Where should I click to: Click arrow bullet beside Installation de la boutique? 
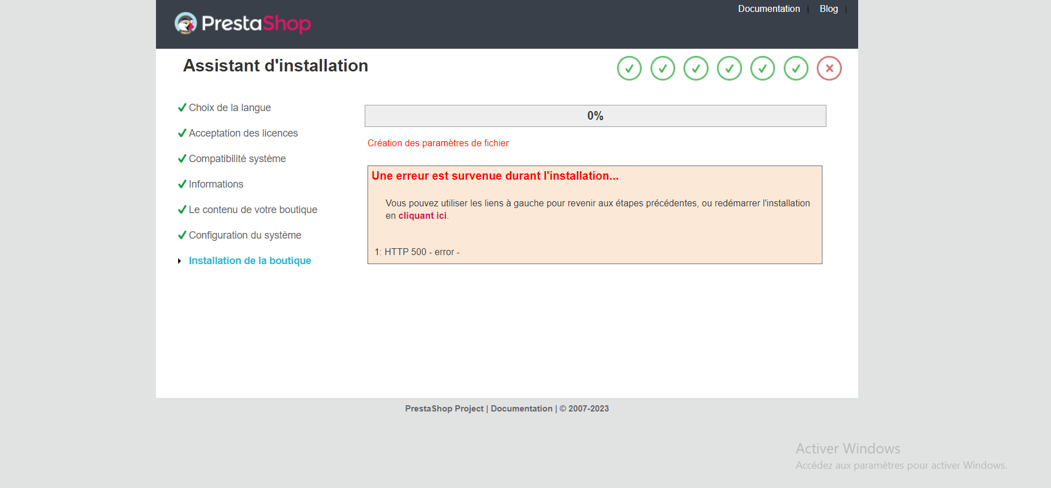(179, 261)
